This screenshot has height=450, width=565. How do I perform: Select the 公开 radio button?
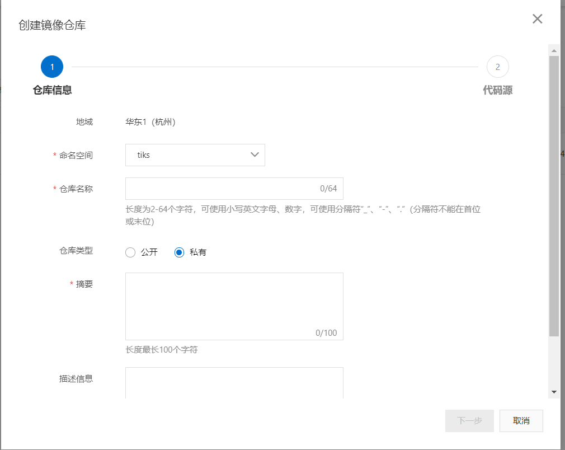tap(130, 252)
